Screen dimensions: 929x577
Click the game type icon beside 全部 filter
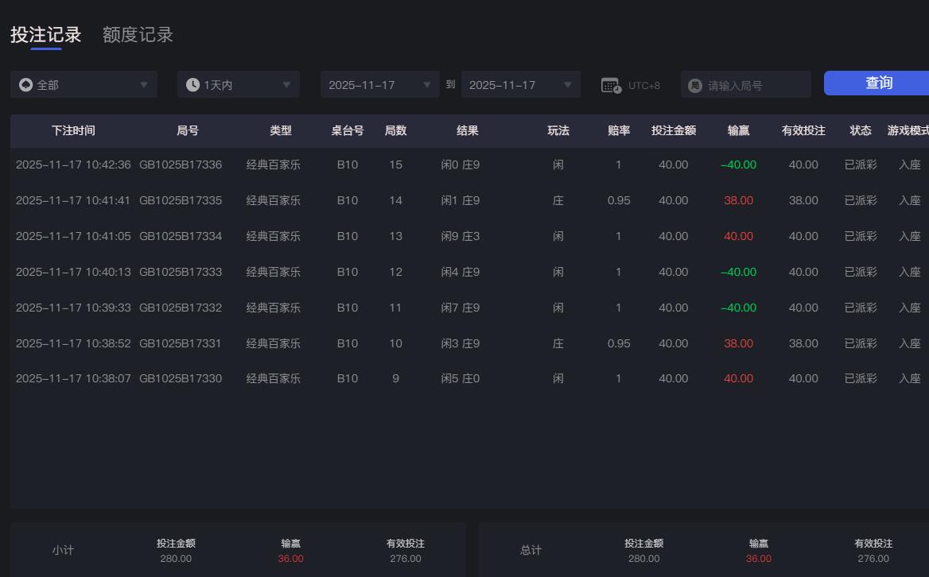[25, 84]
